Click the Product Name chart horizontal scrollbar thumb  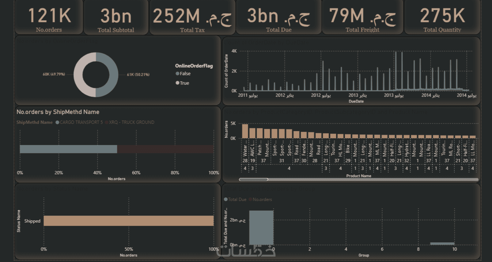pos(253,179)
